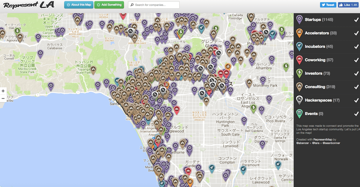The image size is (360, 187).
Task: Select the Consulting (319) label
Action: [x=320, y=87]
